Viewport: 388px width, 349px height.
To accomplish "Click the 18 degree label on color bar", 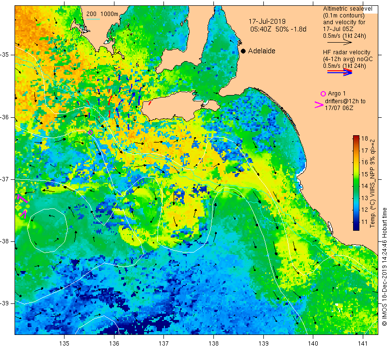I will point(365,138).
